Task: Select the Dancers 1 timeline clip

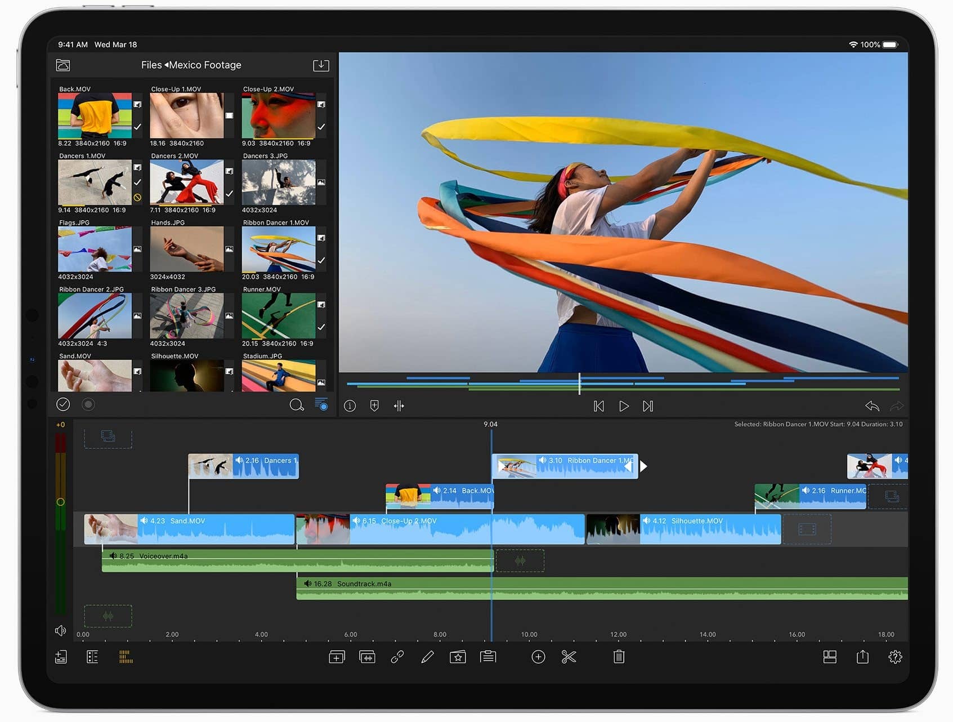Action: tap(243, 466)
